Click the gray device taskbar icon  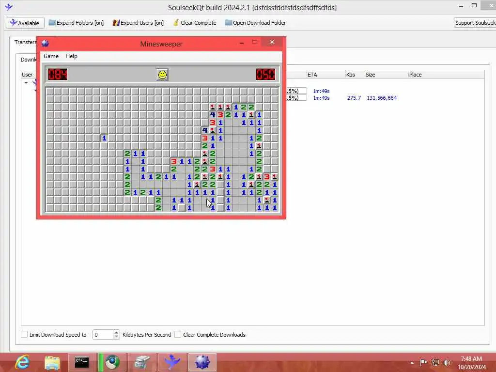142,362
